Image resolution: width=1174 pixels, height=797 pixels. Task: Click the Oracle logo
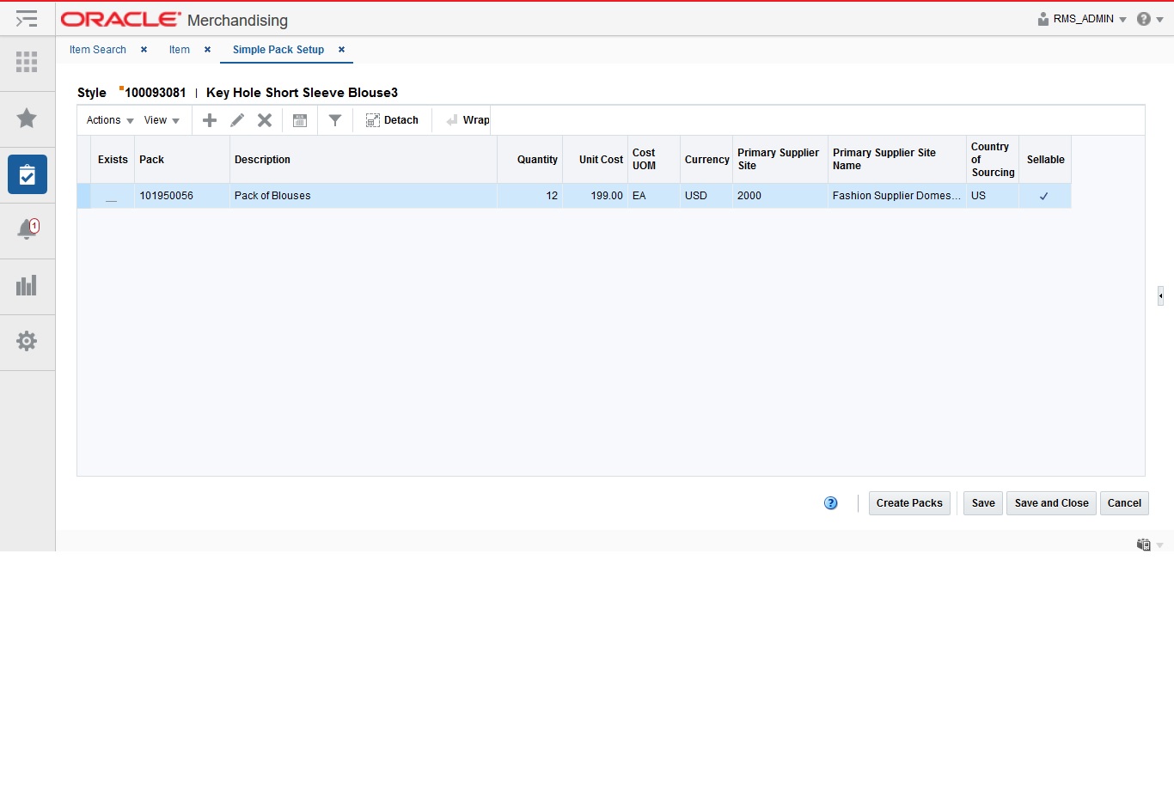[121, 19]
